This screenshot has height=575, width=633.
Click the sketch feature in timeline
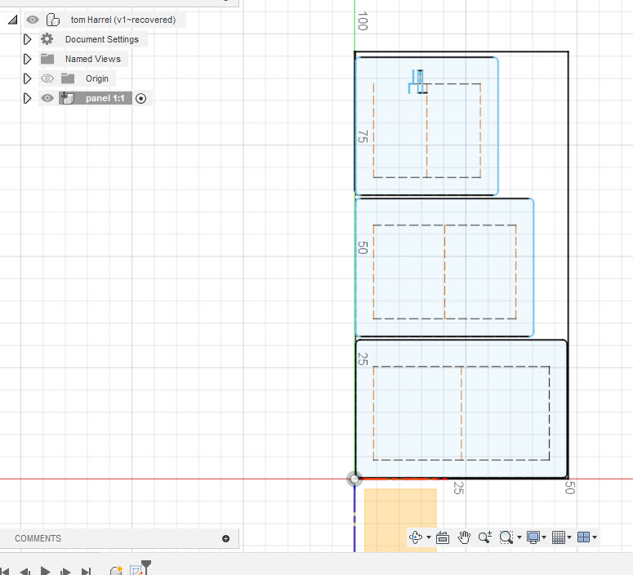coord(136,571)
